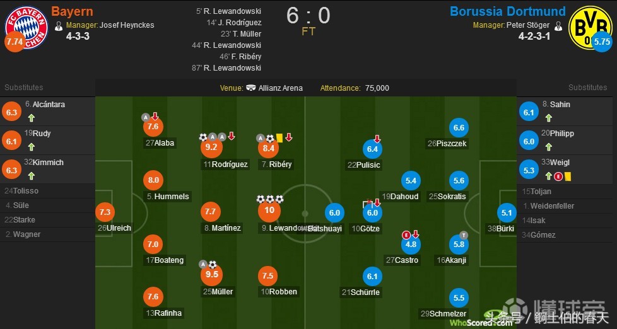Click Bürki's 5.1 rating circle
Viewport: 617px width, 329px height.
coord(505,213)
